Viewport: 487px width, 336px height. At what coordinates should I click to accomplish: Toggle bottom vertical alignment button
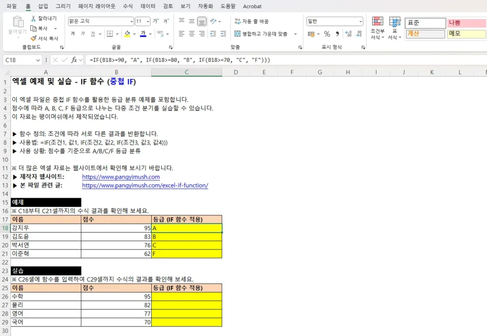coord(202,21)
